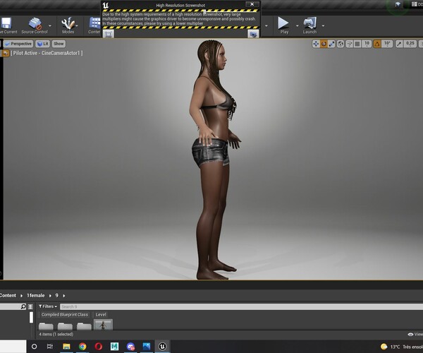
Task: Toggle the Compiled Blueprint Class filter
Action: point(65,315)
